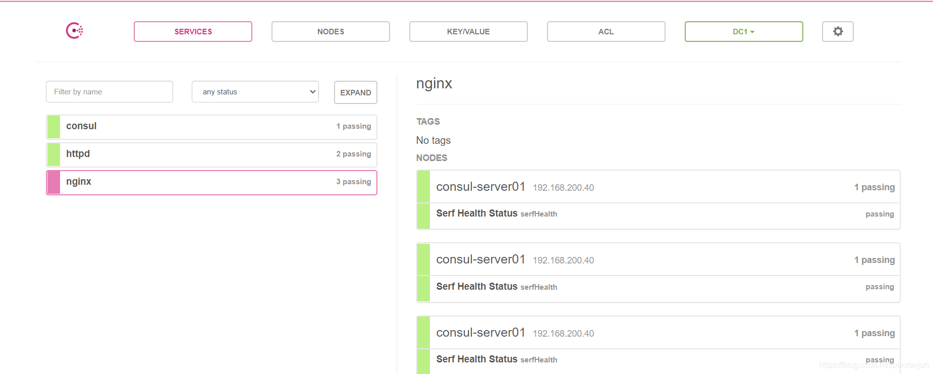Viewport: 933px width, 374px height.
Task: Open the ACL tab
Action: [606, 31]
